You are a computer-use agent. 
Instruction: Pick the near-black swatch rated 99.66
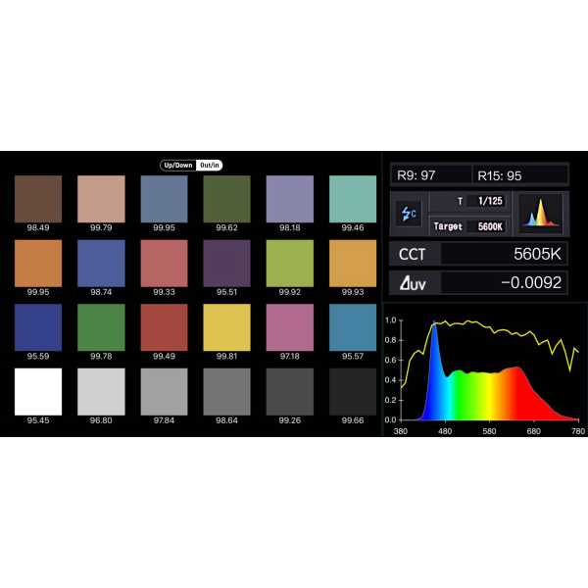352,391
